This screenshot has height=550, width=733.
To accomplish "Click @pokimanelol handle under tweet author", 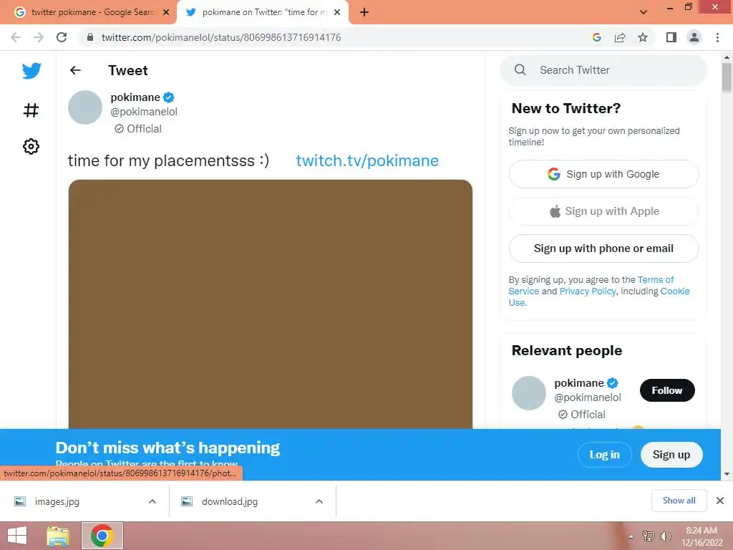I will pyautogui.click(x=144, y=112).
